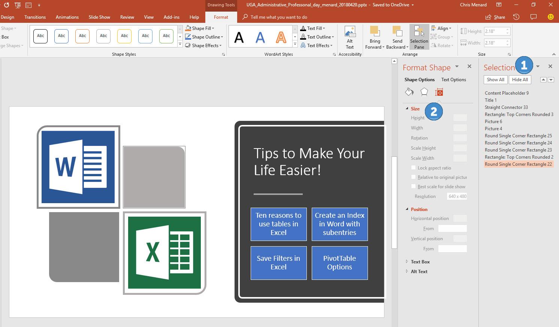Switch to Text Options in Format Shape
This screenshot has height=327, width=559.
pos(453,79)
